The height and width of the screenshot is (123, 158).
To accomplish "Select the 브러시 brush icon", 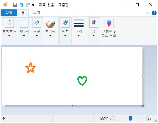I will (x=50, y=24).
